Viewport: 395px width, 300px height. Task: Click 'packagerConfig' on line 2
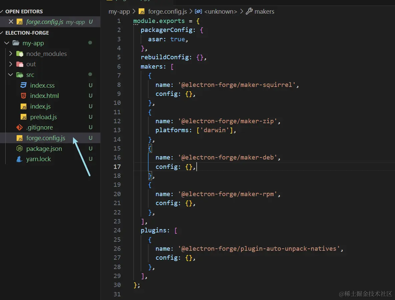[166, 30]
